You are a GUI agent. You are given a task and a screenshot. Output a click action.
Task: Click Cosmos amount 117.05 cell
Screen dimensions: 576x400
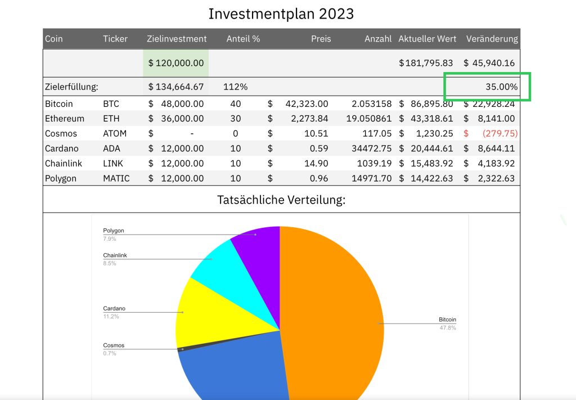pos(377,133)
